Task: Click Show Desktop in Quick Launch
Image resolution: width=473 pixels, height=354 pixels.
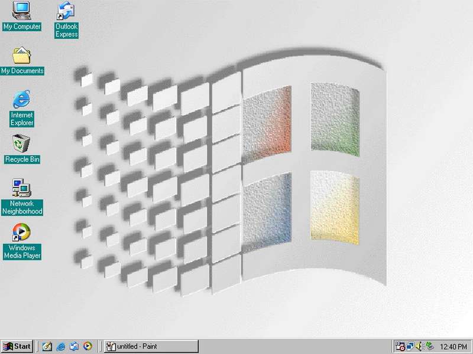Action: pos(47,346)
